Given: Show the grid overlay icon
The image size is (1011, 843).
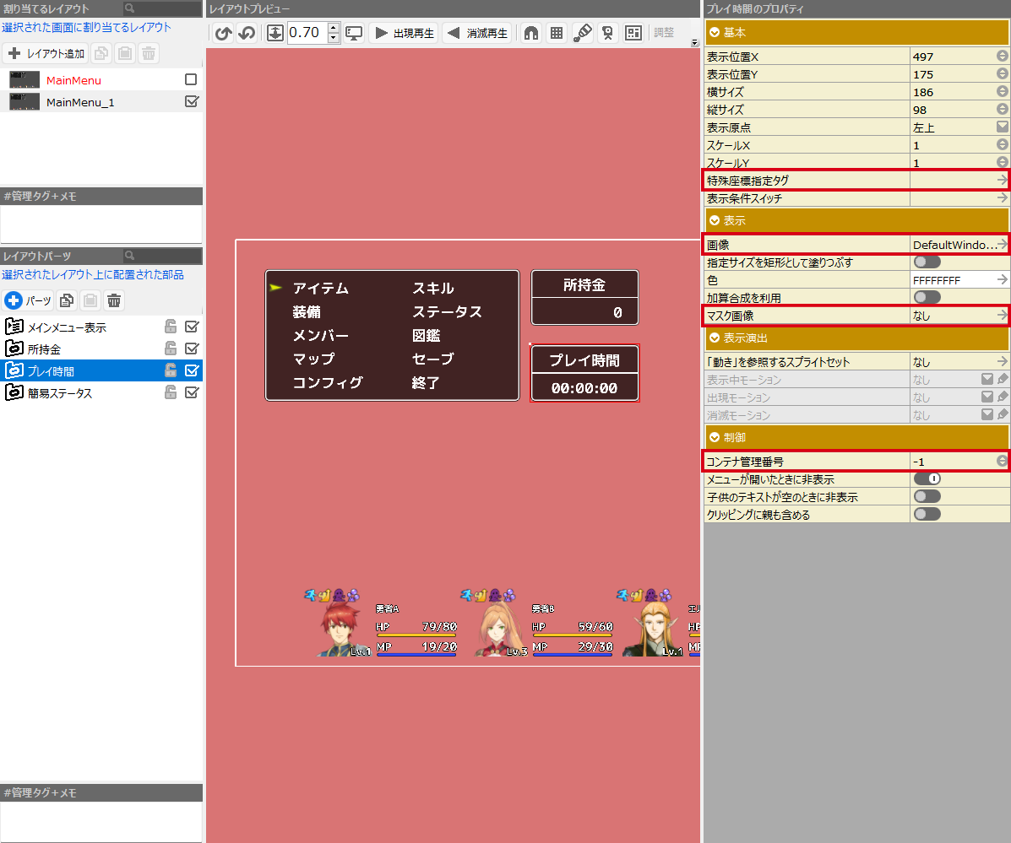Looking at the screenshot, I should (x=557, y=33).
